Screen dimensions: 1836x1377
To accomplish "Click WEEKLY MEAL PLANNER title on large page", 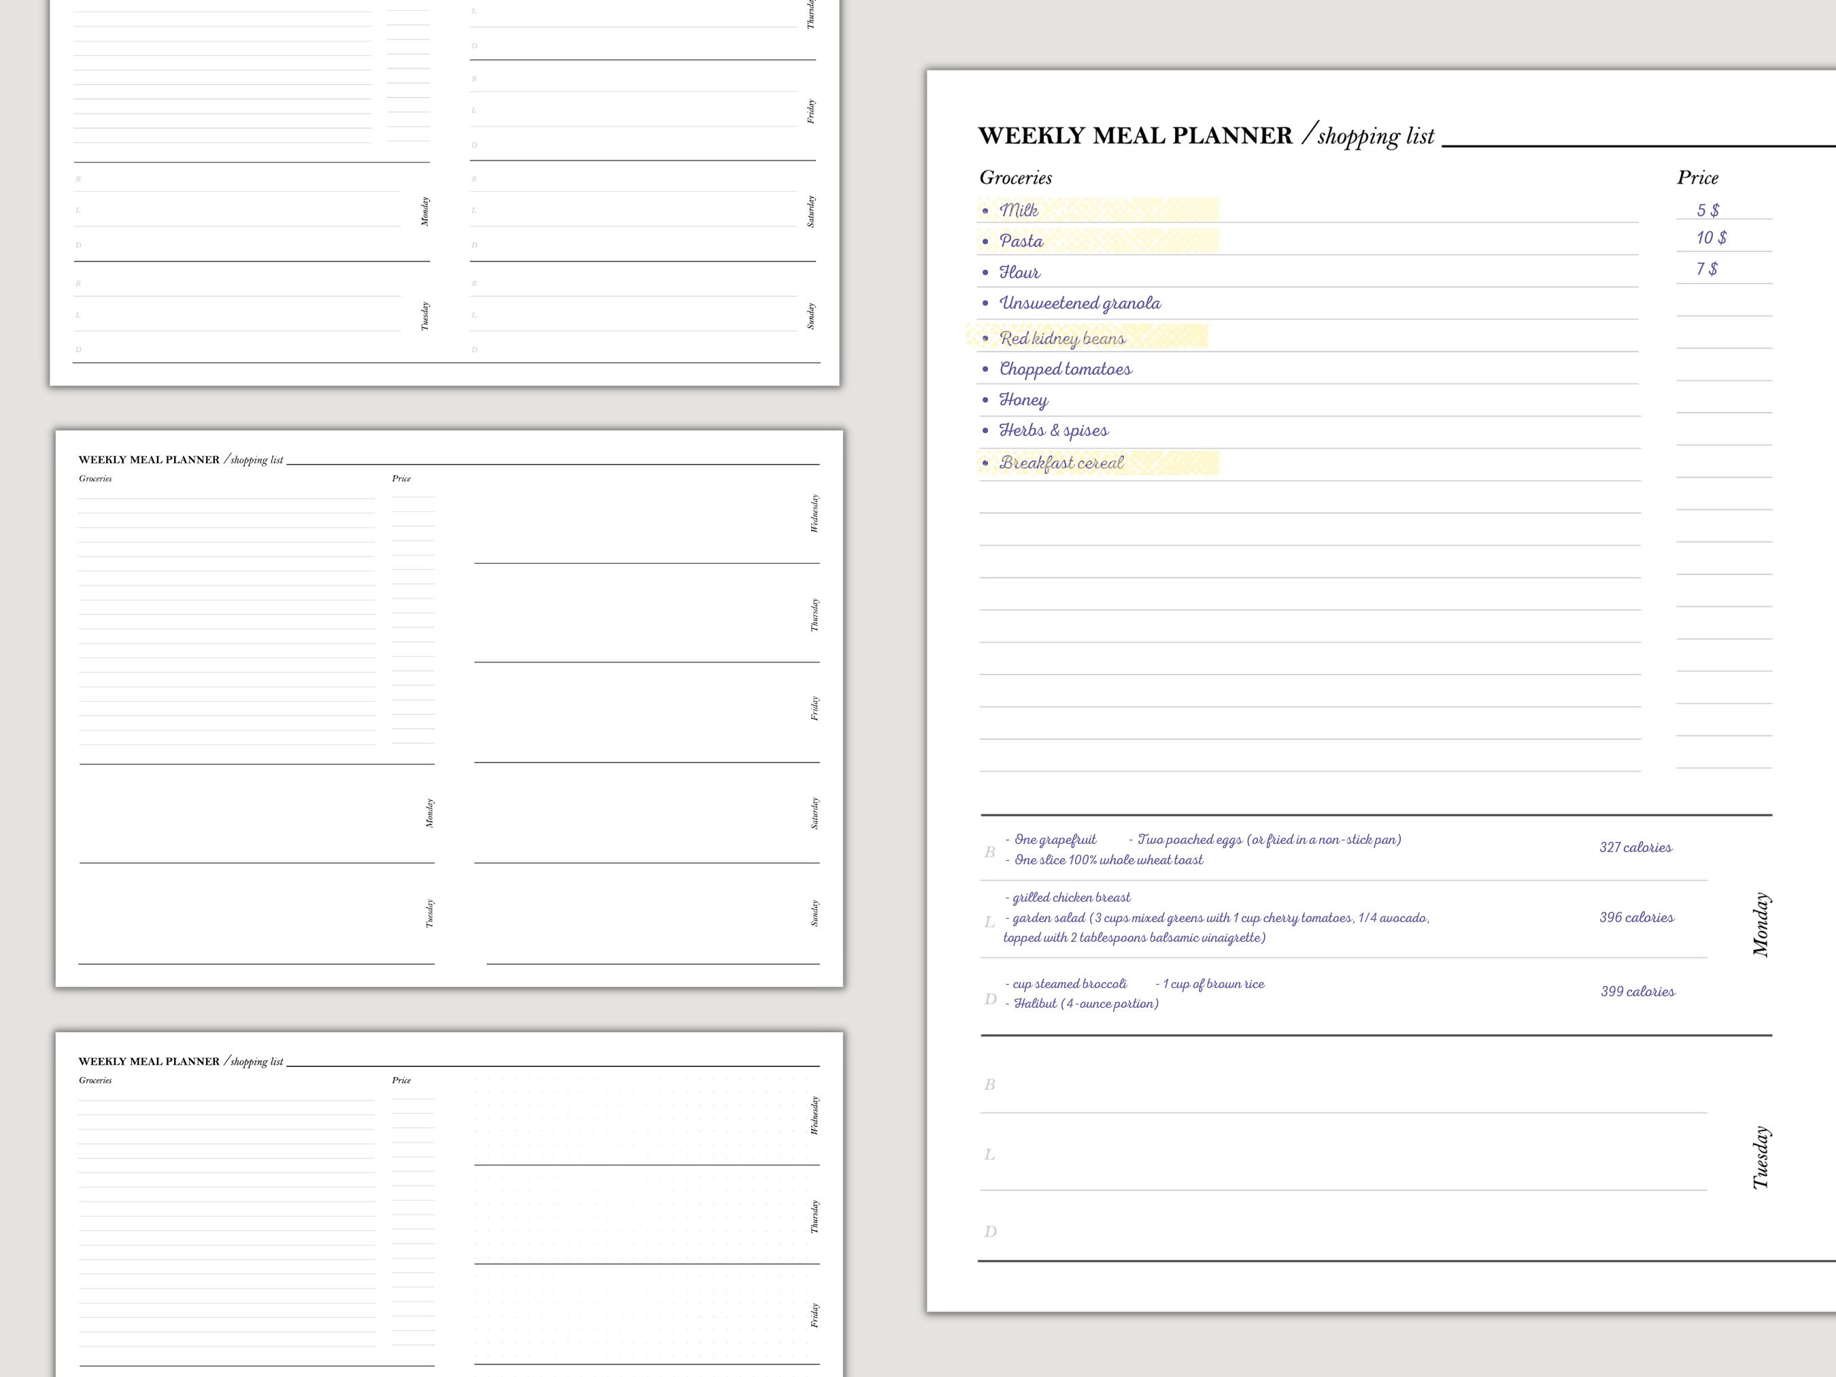I will coord(1136,135).
